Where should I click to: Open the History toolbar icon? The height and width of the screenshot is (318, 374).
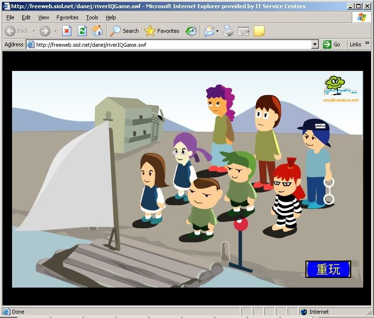[x=192, y=31]
